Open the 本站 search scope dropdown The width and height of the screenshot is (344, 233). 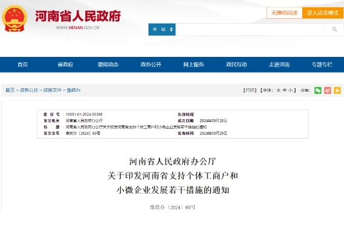point(162,29)
